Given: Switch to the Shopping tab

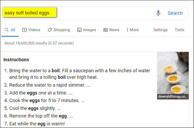Looking at the screenshot, I should tap(59, 30).
